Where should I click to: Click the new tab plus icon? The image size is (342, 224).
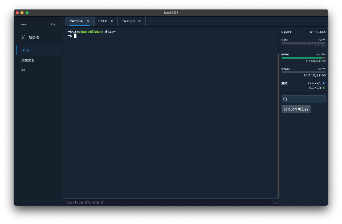click(x=150, y=21)
